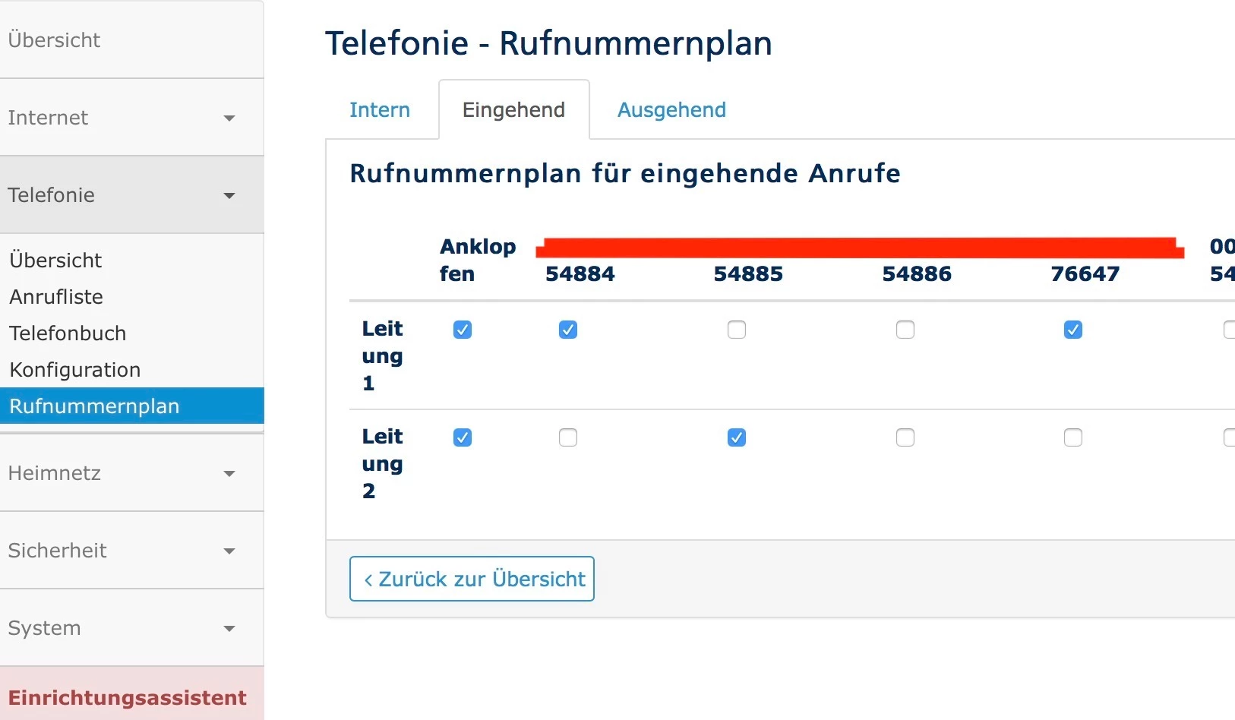The width and height of the screenshot is (1235, 720).
Task: Disable Anklopfen for Leitung 1
Action: [x=463, y=330]
